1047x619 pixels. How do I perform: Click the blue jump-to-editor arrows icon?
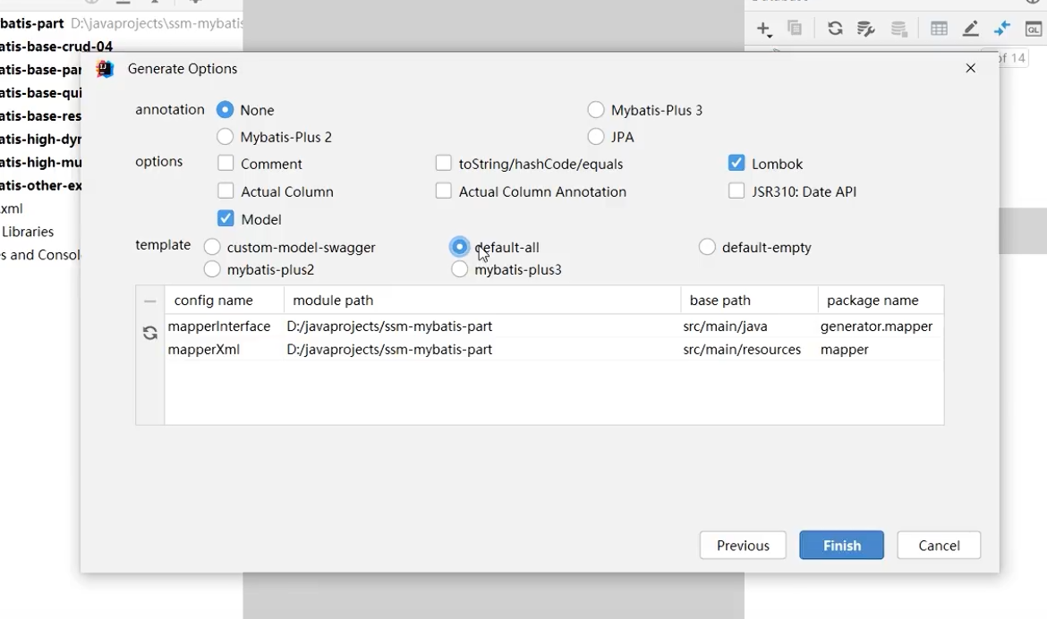pos(1002,29)
